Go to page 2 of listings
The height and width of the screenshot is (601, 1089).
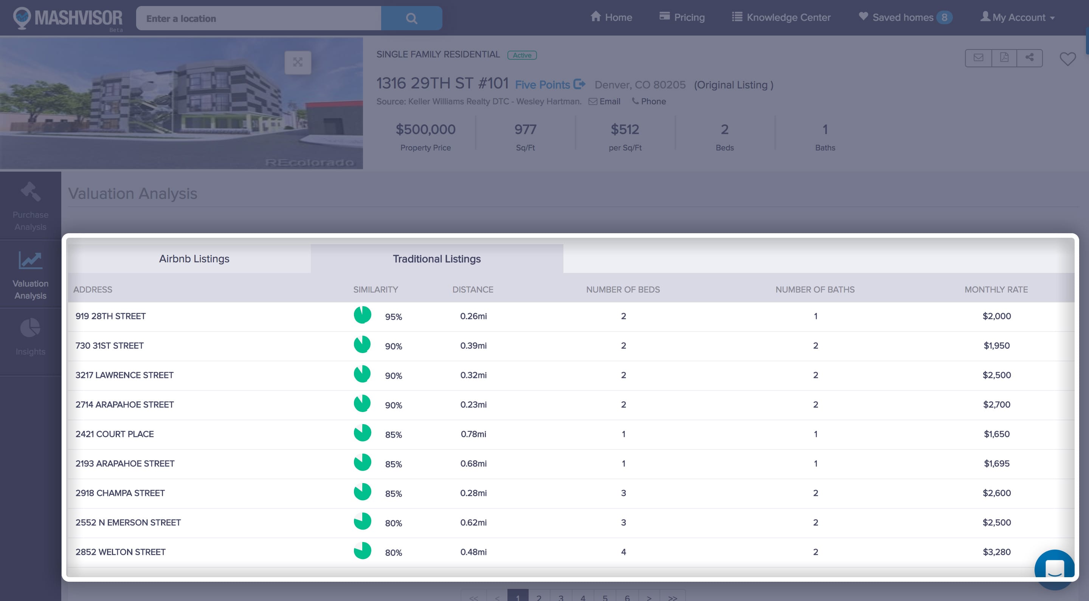click(538, 597)
